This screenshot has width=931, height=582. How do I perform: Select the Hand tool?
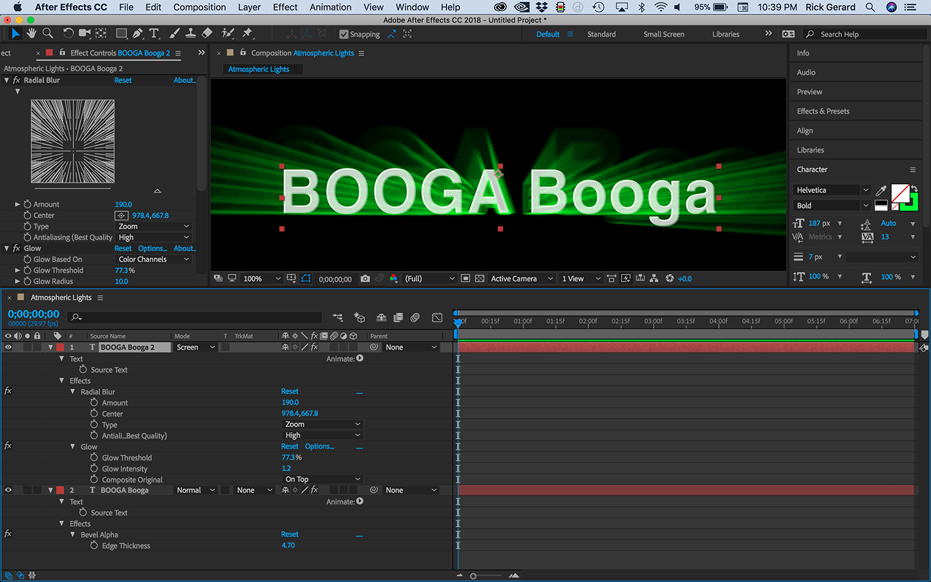point(31,33)
